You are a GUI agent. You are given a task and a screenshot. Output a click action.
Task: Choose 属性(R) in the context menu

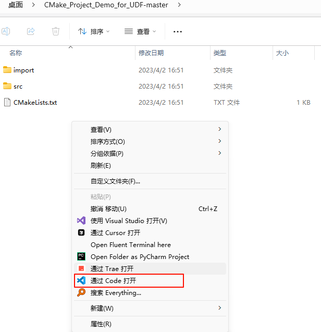click(x=101, y=324)
